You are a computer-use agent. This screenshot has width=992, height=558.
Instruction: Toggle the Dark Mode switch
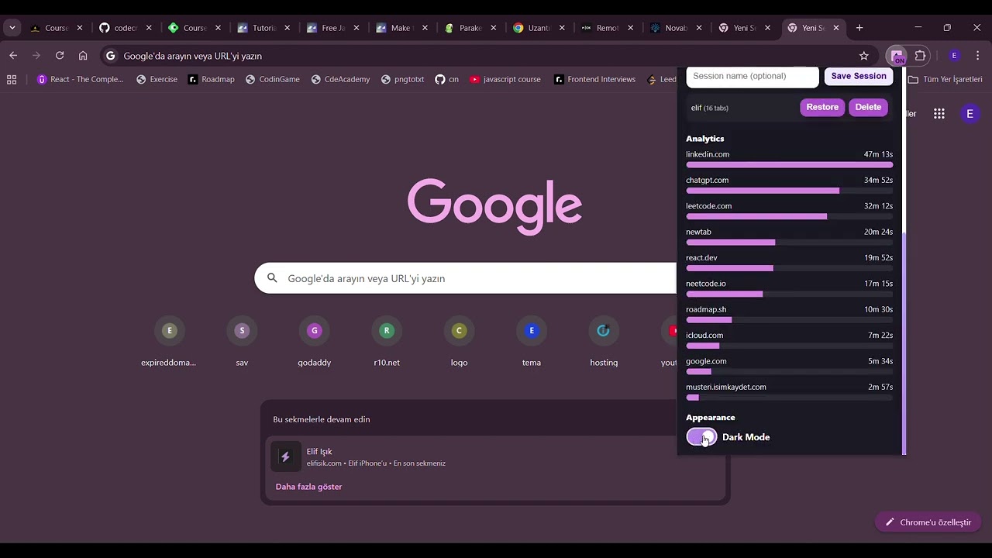(x=701, y=437)
